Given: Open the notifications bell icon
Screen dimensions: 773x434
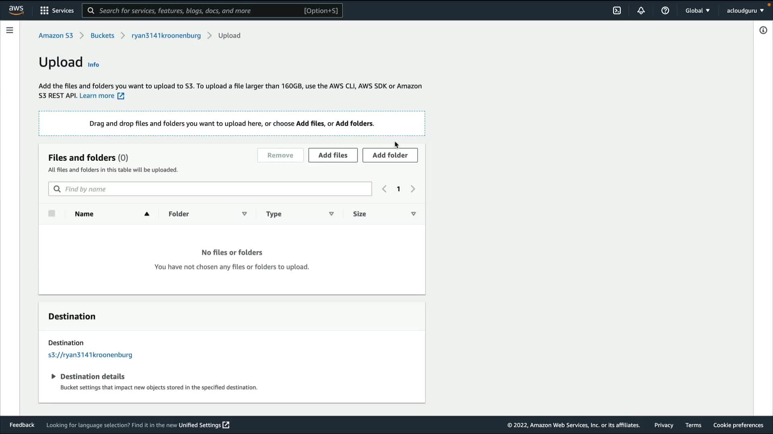Looking at the screenshot, I should [641, 10].
